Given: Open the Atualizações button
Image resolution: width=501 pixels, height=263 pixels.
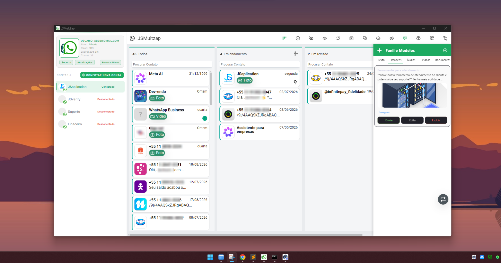Looking at the screenshot, I should click(x=85, y=62).
